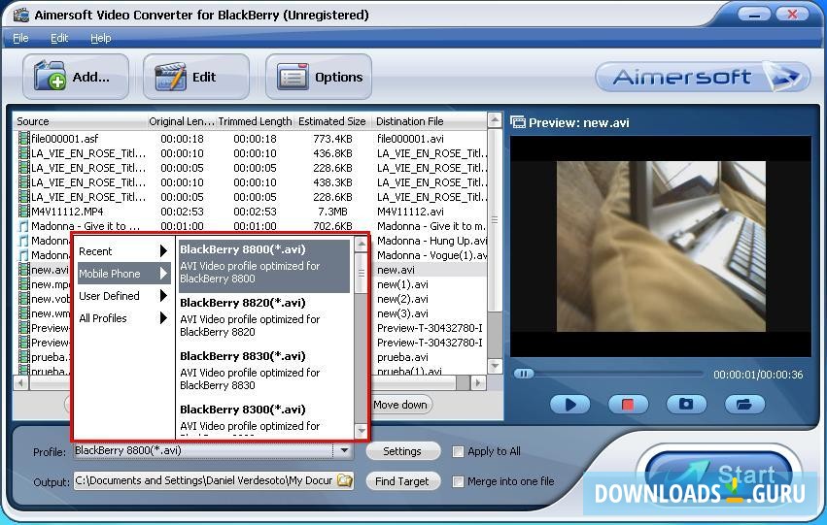This screenshot has height=525, width=827.
Task: Click 7.3MB estimated size cell
Action: coord(332,212)
